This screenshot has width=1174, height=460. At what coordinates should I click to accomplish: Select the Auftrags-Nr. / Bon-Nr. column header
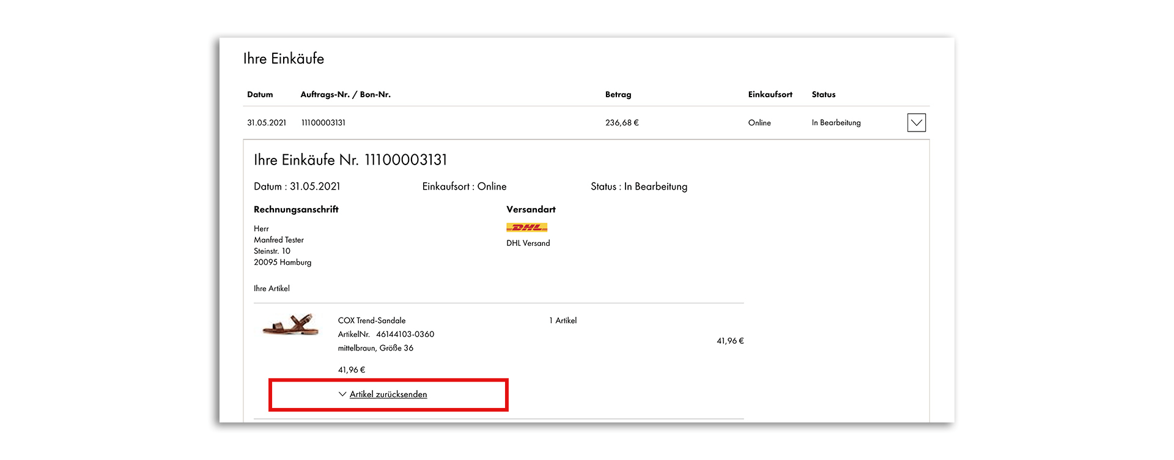(x=345, y=94)
